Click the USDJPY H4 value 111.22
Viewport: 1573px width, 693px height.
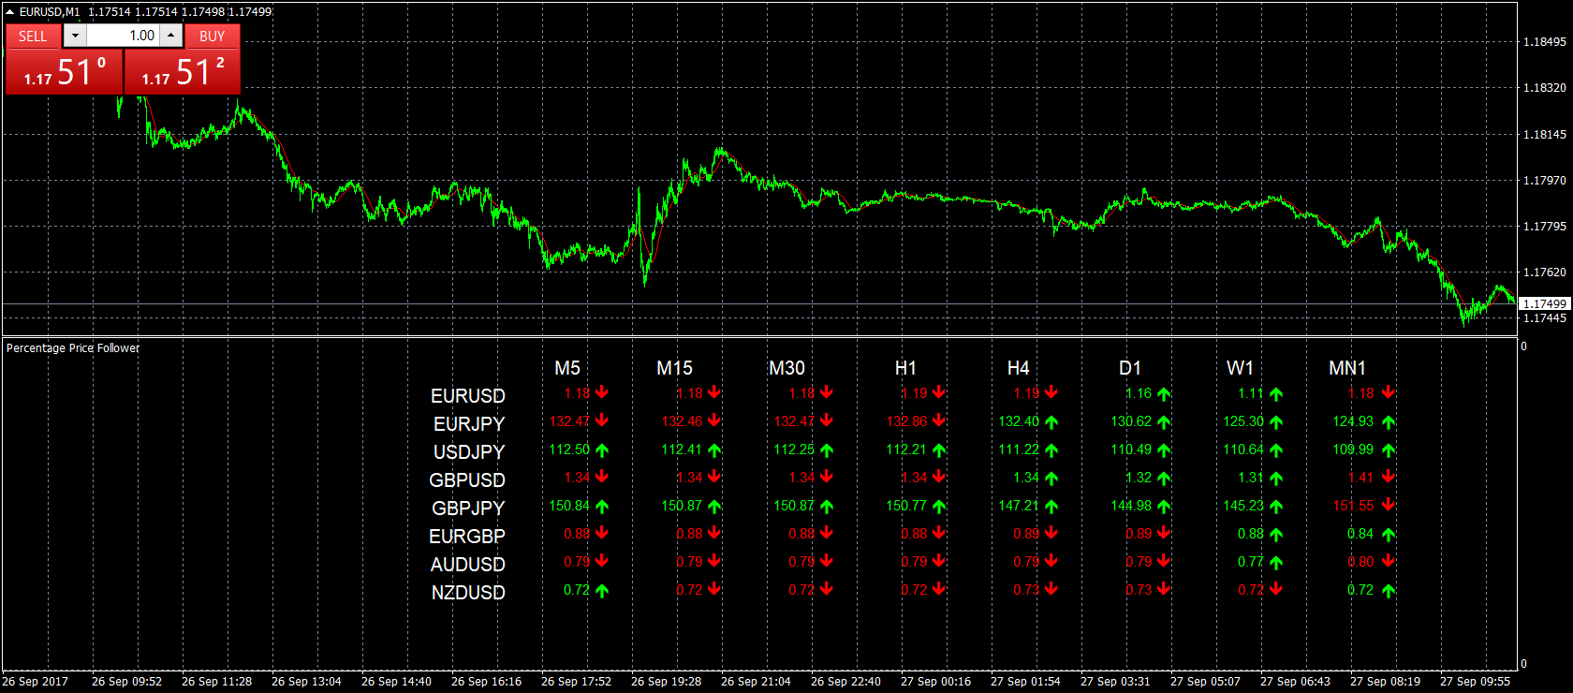(1019, 450)
